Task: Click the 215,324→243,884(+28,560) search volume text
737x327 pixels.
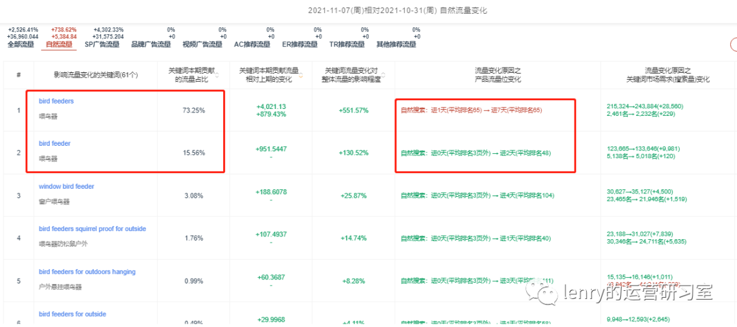Action: [646, 107]
